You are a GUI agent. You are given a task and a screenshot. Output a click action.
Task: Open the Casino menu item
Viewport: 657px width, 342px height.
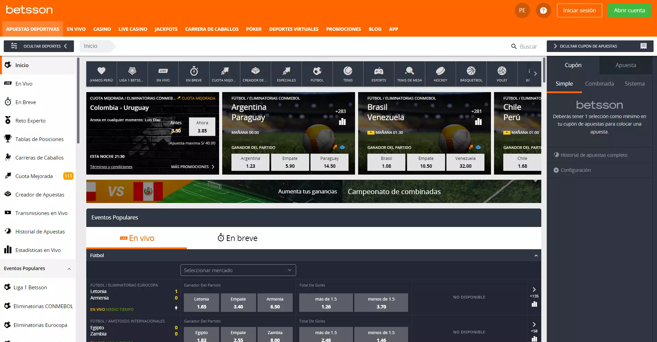[102, 29]
